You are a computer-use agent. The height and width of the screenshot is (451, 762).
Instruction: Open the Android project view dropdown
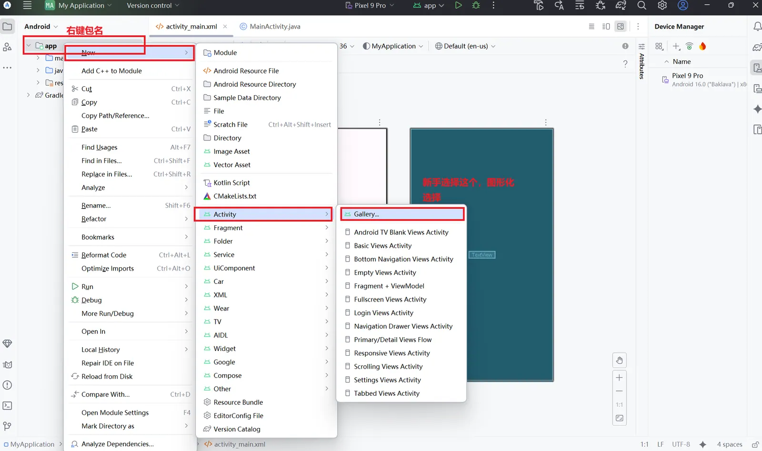pos(41,27)
